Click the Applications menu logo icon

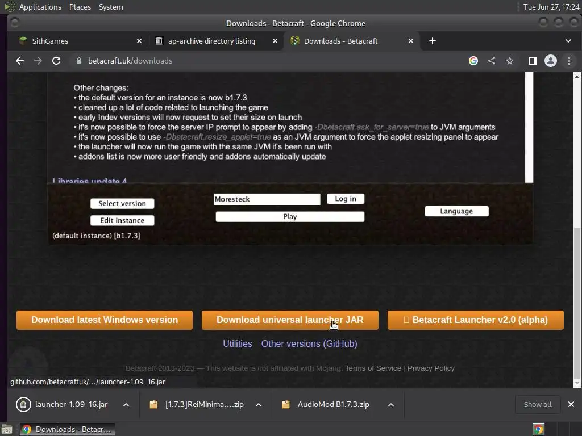pos(10,7)
